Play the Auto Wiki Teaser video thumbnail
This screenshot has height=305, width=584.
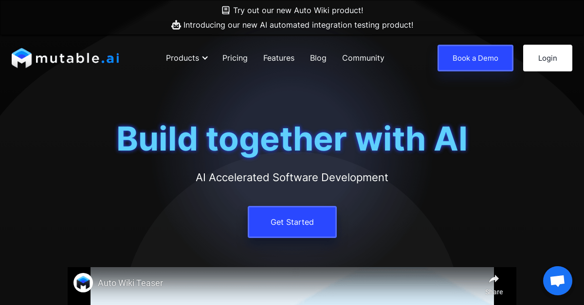[292, 286]
